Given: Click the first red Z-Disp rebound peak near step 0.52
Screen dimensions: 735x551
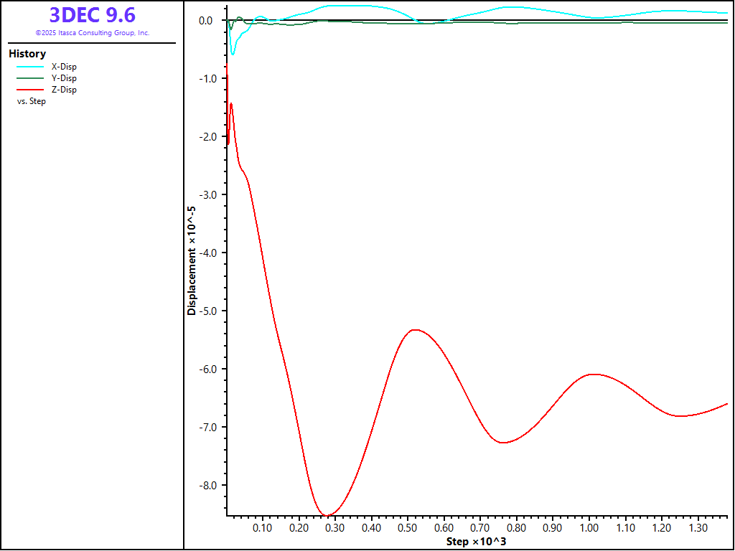Looking at the screenshot, I should coord(414,330).
